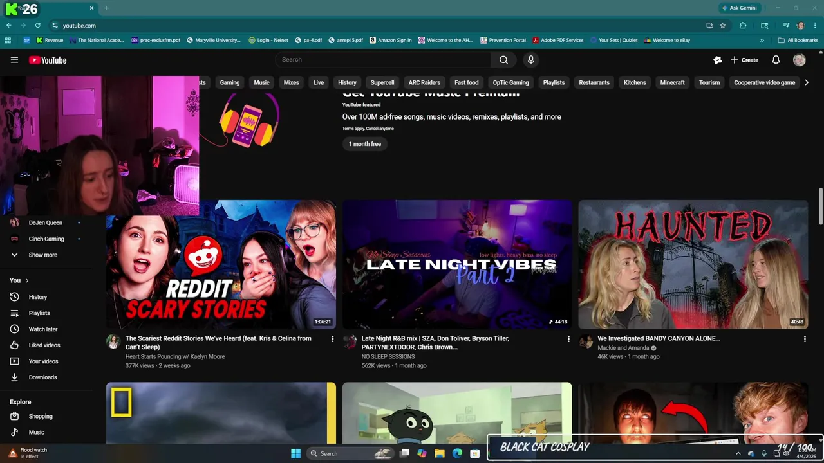Select the Cooperative video game chip
Viewport: 824px width, 463px height.
(x=765, y=82)
